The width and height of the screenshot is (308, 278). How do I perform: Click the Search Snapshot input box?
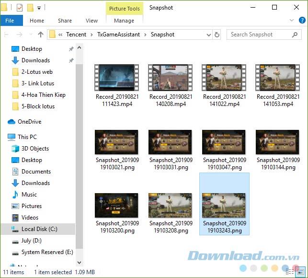(x=259, y=35)
